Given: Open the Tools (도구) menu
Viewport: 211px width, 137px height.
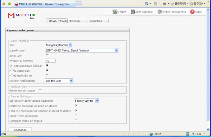Looking at the screenshot, I should 198,4.
